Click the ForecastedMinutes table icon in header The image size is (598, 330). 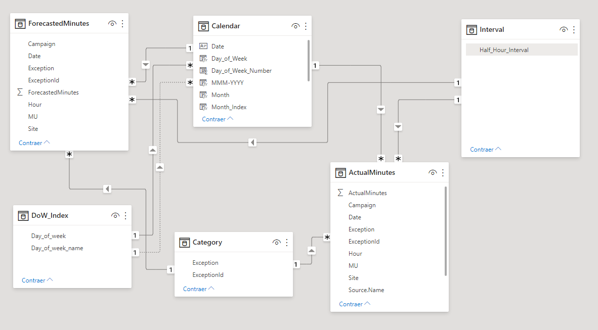click(x=20, y=24)
